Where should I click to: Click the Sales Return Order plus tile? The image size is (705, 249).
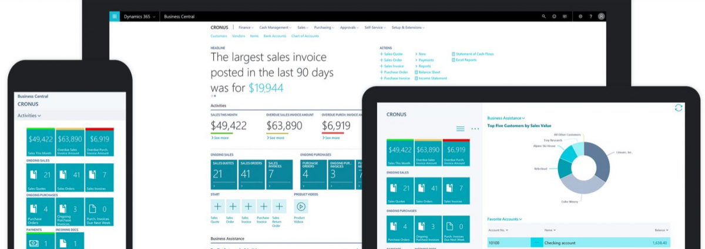click(278, 206)
